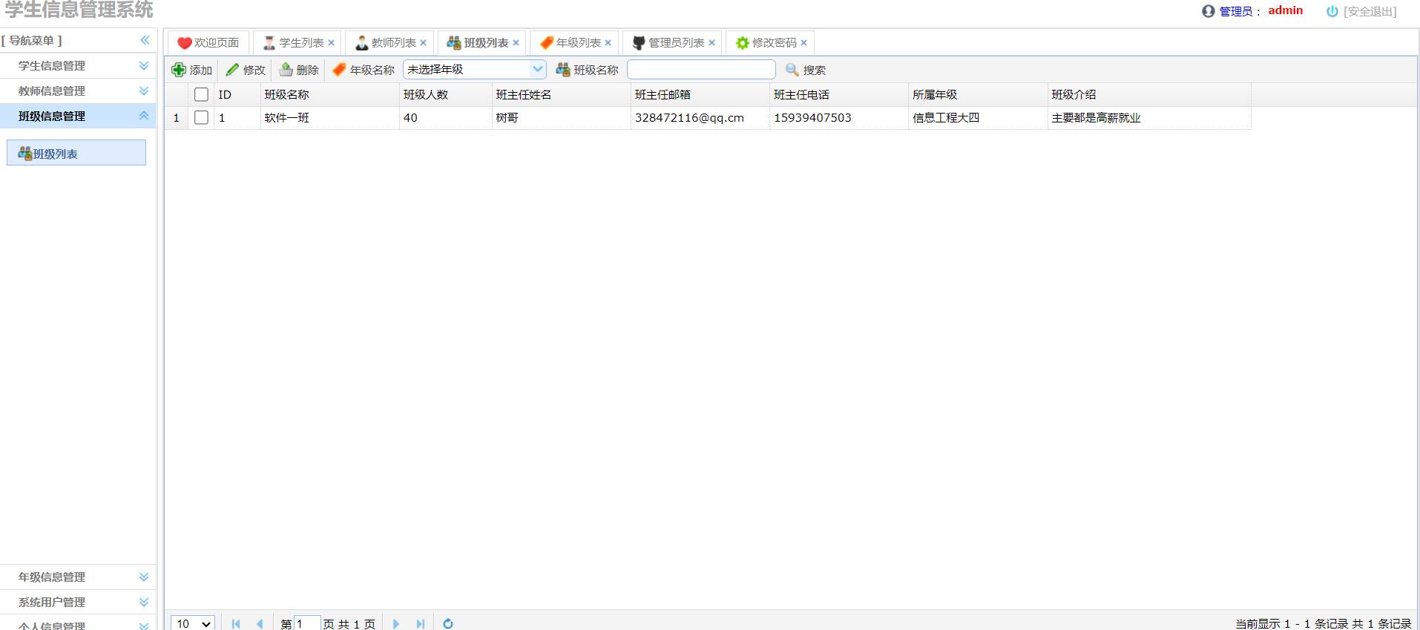Click the 班级列表 sidebar icon

click(x=25, y=154)
